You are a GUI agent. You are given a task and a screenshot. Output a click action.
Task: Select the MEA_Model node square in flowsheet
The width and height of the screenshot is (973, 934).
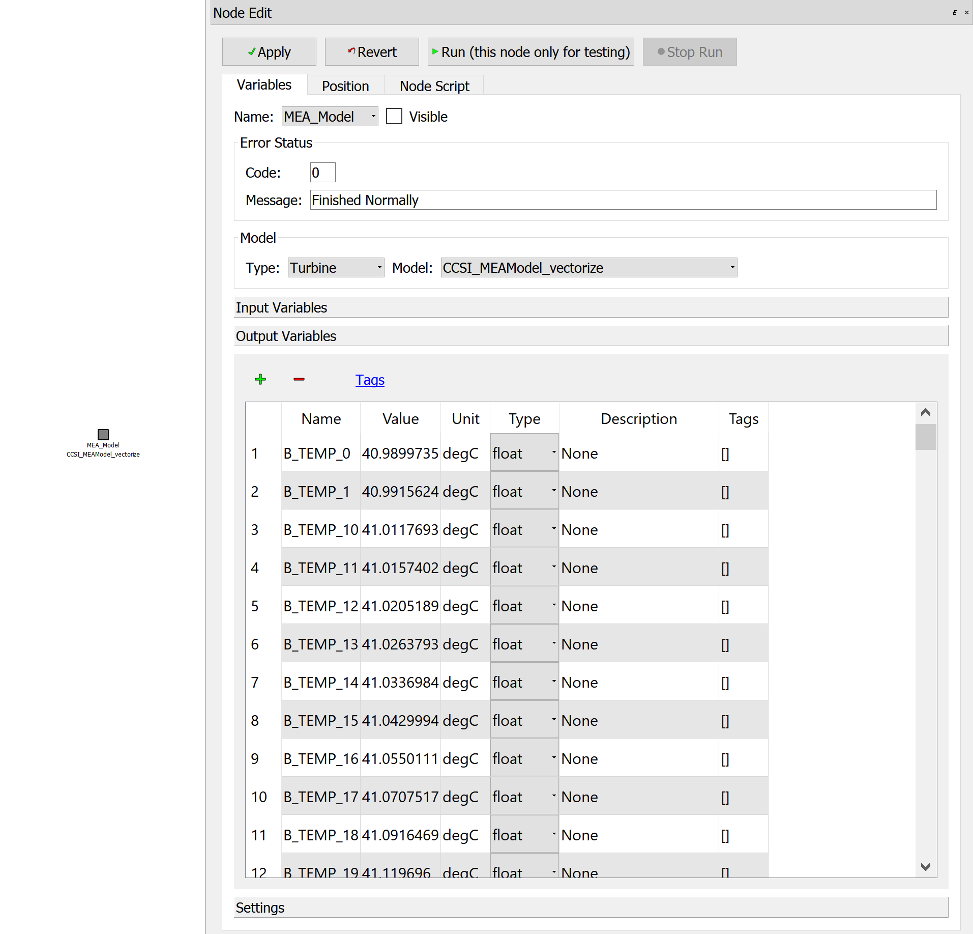click(103, 434)
